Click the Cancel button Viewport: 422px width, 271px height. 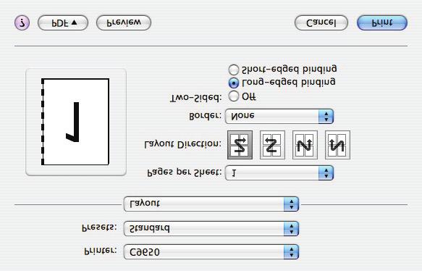coord(321,23)
